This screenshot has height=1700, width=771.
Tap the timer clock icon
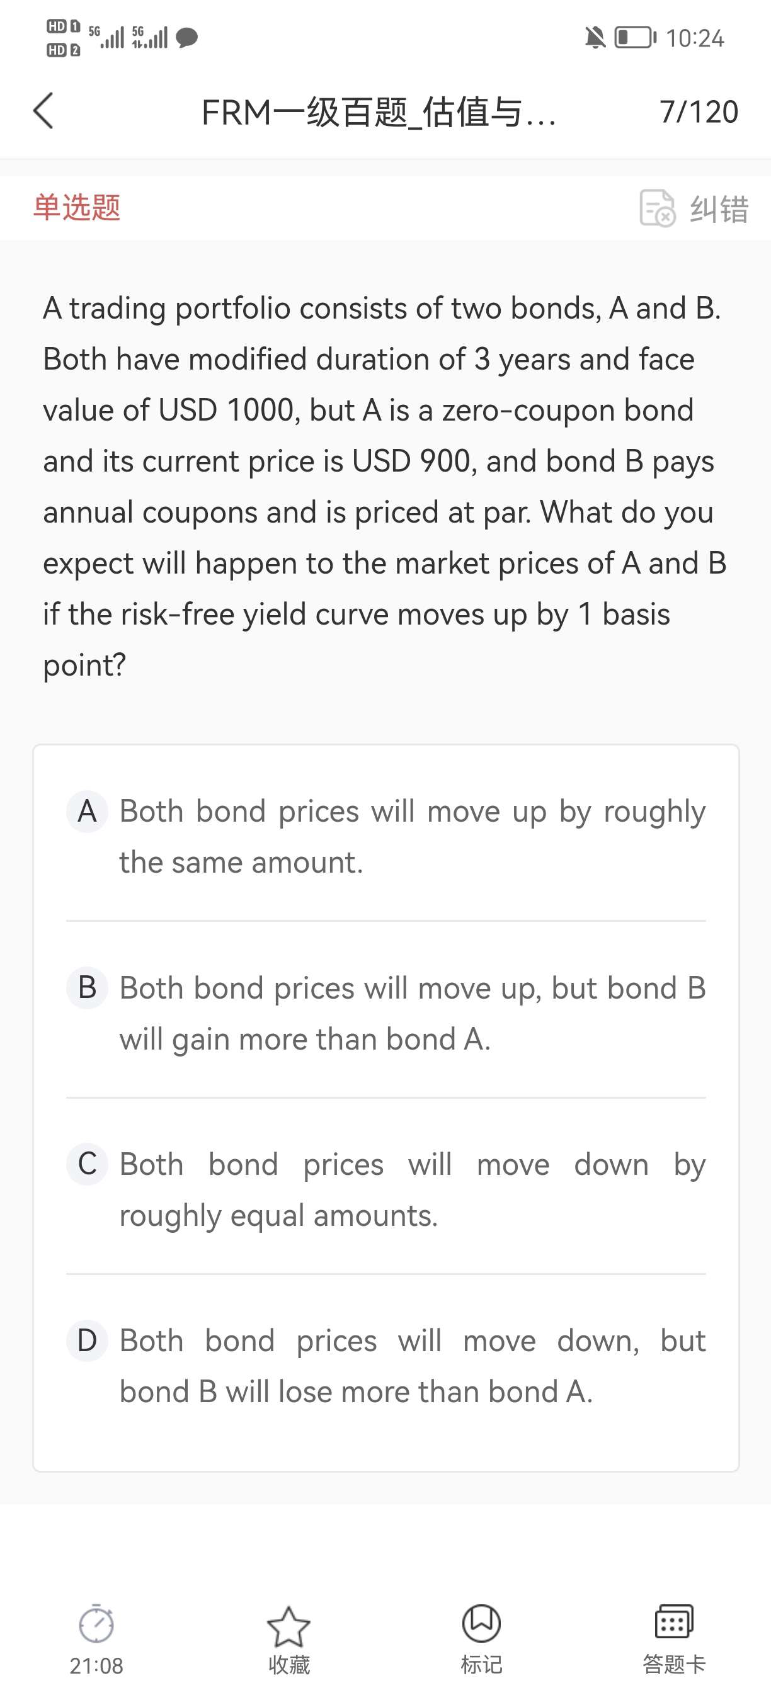point(96,1624)
